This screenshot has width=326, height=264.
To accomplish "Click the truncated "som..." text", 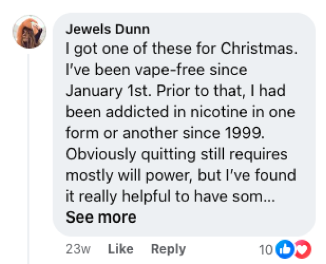I will tap(252, 196).
